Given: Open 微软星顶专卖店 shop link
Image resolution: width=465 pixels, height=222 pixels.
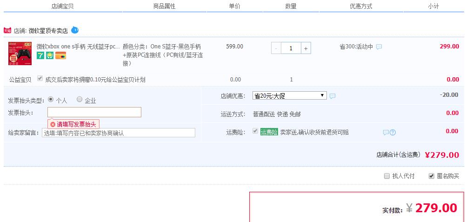Looking at the screenshot, I should [x=48, y=31].
